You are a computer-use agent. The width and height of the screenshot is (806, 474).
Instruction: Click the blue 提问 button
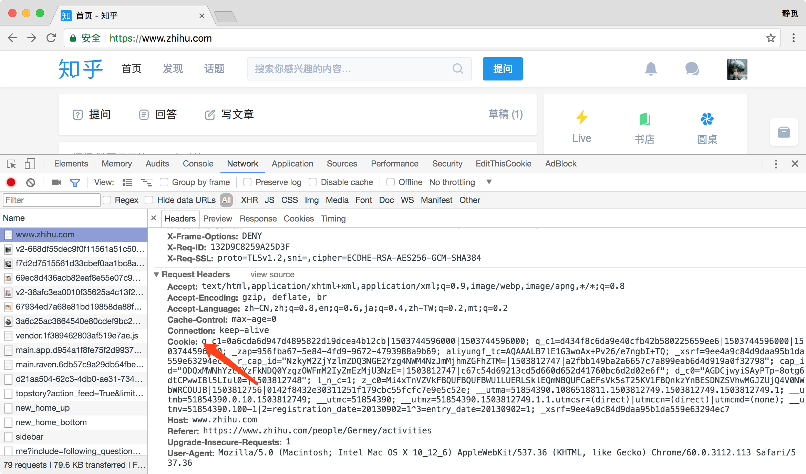click(x=503, y=69)
